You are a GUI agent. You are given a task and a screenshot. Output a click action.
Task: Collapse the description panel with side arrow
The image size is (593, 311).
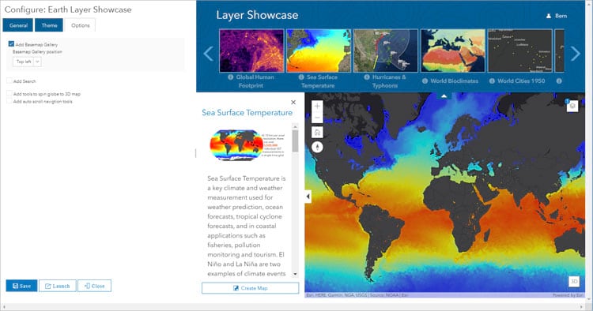coord(308,197)
